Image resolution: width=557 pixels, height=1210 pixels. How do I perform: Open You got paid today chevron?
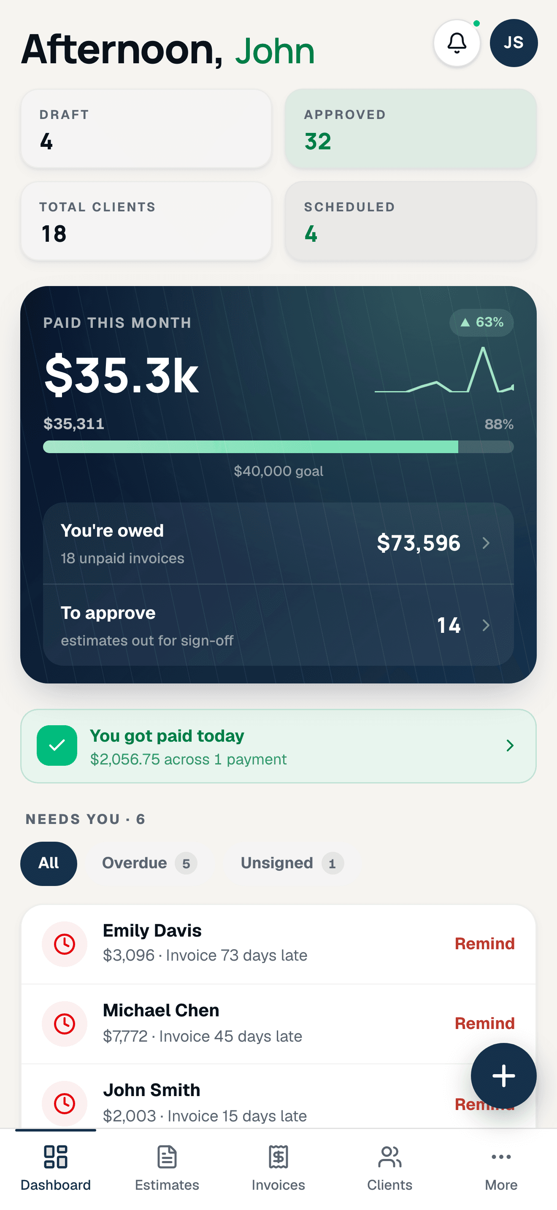[510, 745]
